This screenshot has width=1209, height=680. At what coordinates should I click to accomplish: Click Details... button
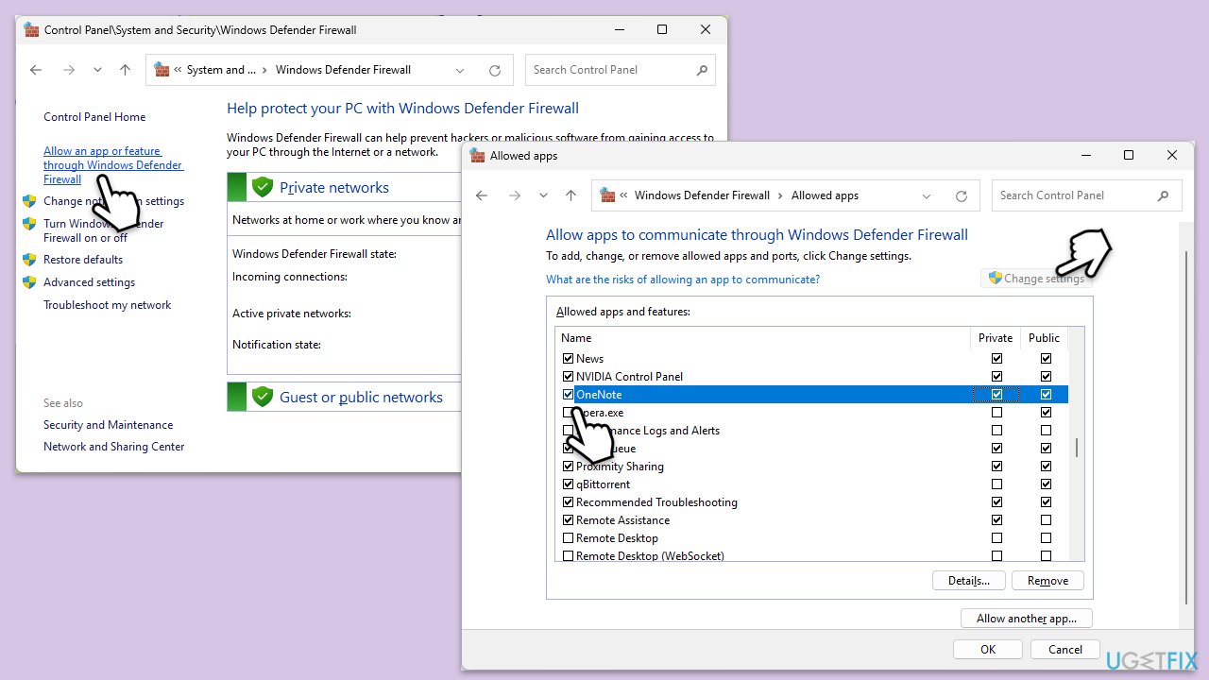pos(969,581)
